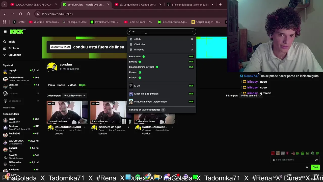The width and height of the screenshot is (323, 182).
Task: Open conduu channel avatar
Action: (52, 67)
